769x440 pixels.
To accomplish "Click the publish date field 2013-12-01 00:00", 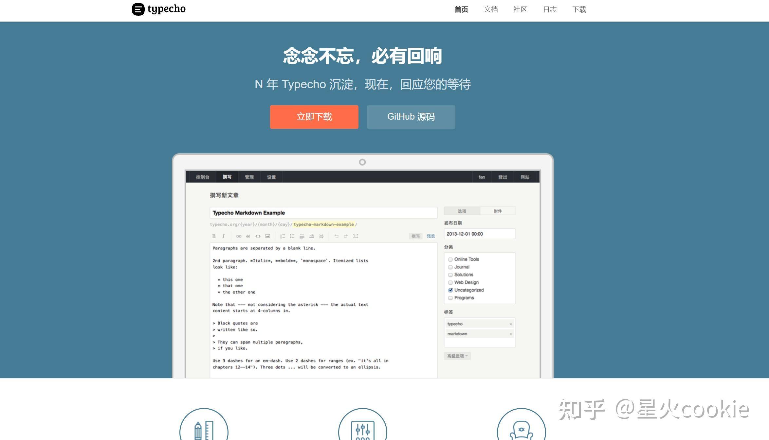I will point(480,234).
